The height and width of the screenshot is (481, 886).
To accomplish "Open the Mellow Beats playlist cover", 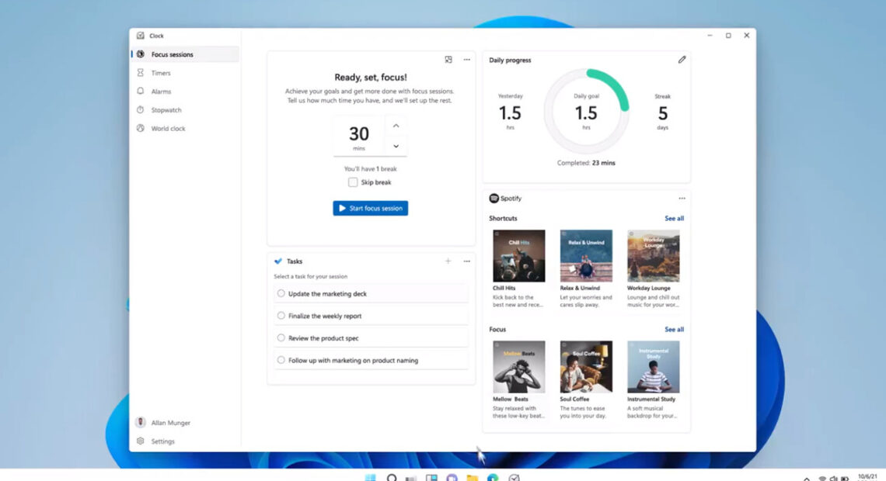I will (518, 366).
